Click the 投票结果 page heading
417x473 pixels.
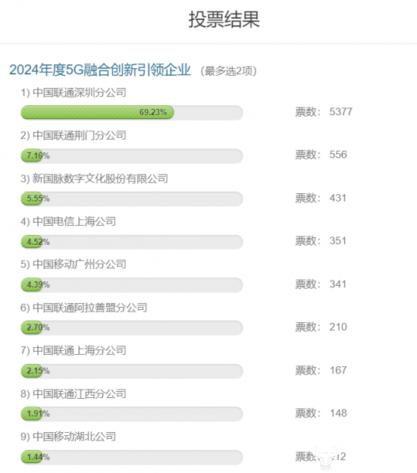pos(224,20)
